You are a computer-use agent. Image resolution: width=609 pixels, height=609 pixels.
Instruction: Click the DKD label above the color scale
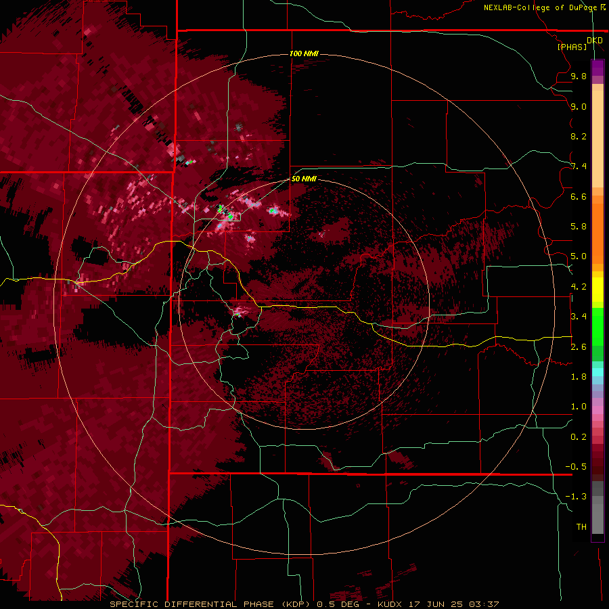[x=595, y=40]
